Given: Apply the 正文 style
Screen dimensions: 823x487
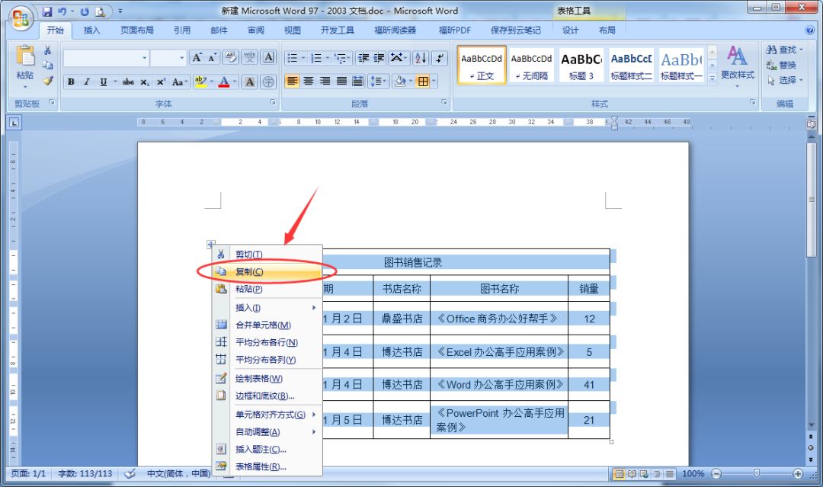Looking at the screenshot, I should (x=482, y=65).
